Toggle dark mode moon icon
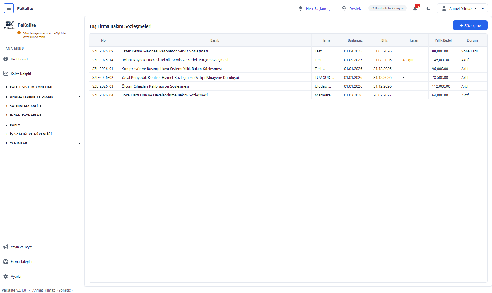Image resolution: width=492 pixels, height=293 pixels. tap(428, 8)
